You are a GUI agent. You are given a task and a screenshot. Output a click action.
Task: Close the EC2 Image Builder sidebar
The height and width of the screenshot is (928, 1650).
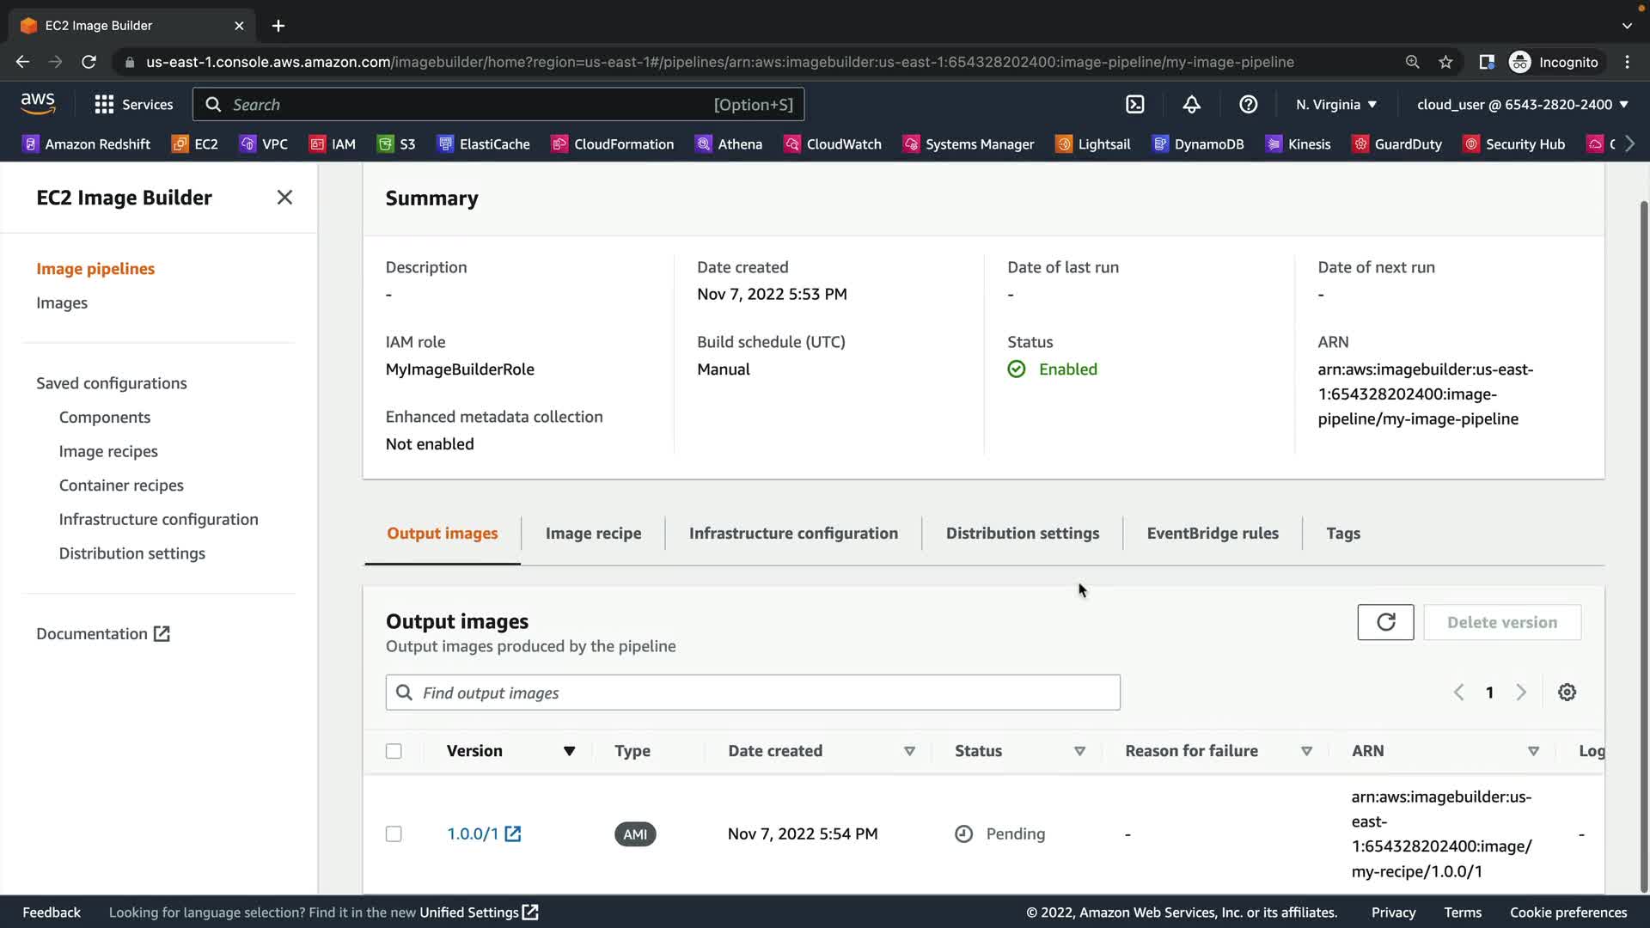point(284,198)
